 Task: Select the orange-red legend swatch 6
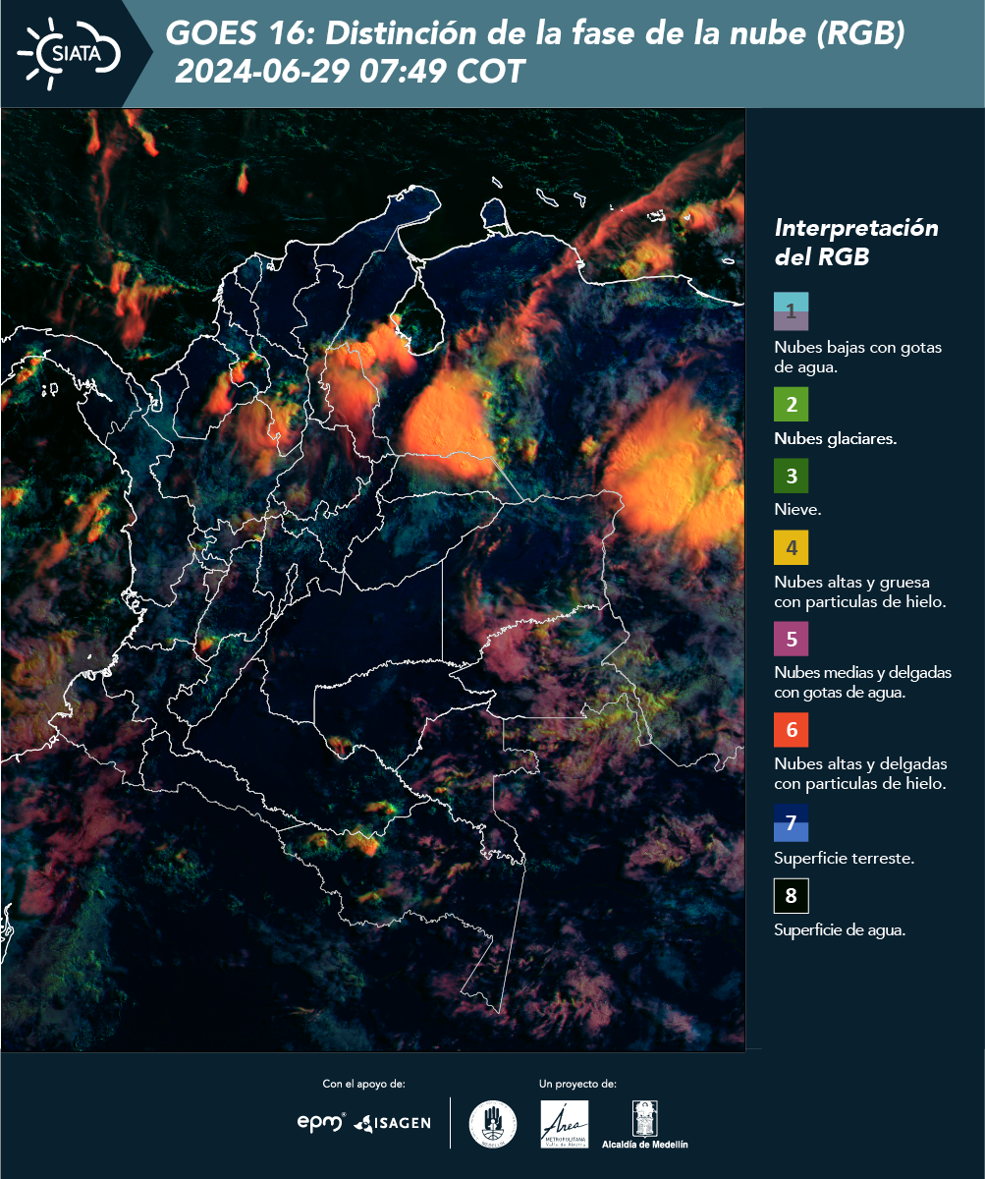point(791,730)
